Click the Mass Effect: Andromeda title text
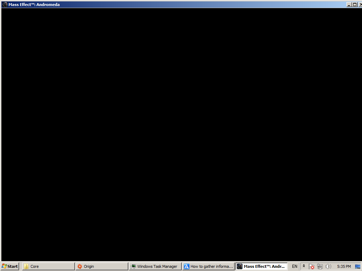The height and width of the screenshot is (271, 362). [x=34, y=4]
